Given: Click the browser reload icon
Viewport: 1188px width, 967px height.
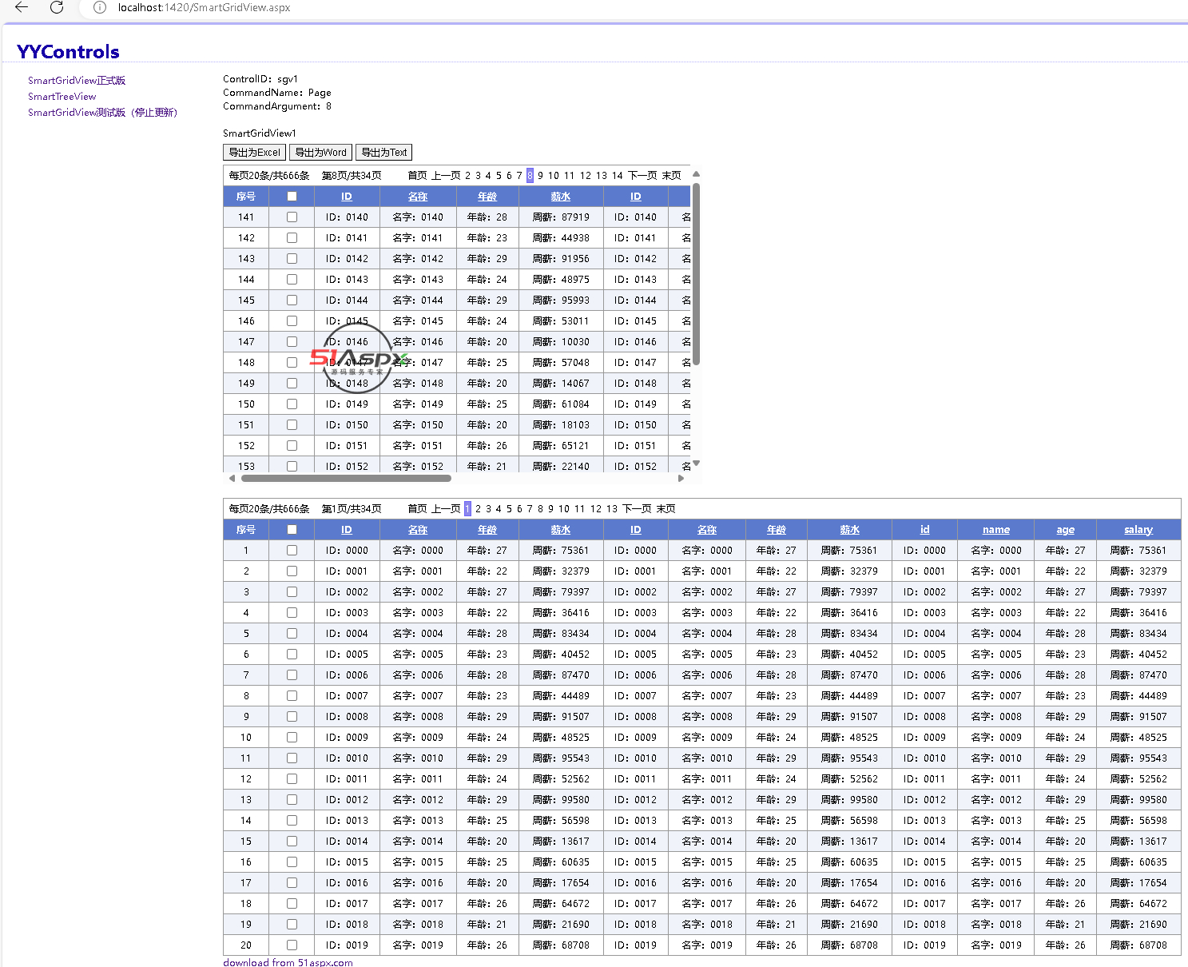Looking at the screenshot, I should (x=57, y=7).
